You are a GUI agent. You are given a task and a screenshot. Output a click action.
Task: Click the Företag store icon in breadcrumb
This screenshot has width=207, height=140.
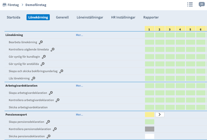(4, 5)
